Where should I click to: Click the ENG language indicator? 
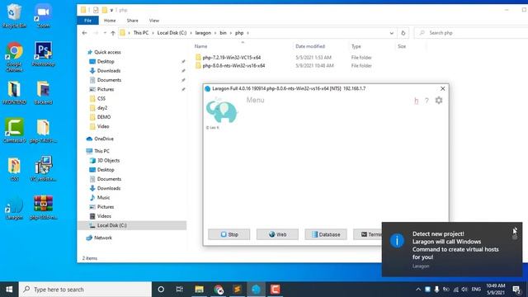click(x=476, y=290)
